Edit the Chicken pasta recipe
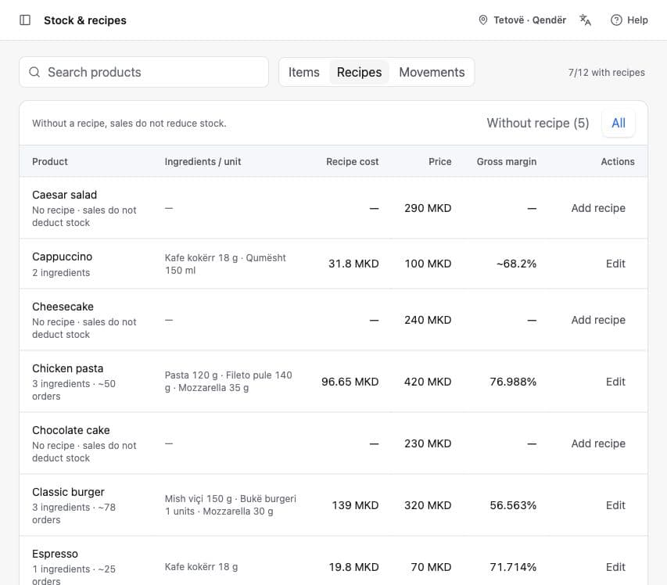The height and width of the screenshot is (585, 667). tap(615, 382)
